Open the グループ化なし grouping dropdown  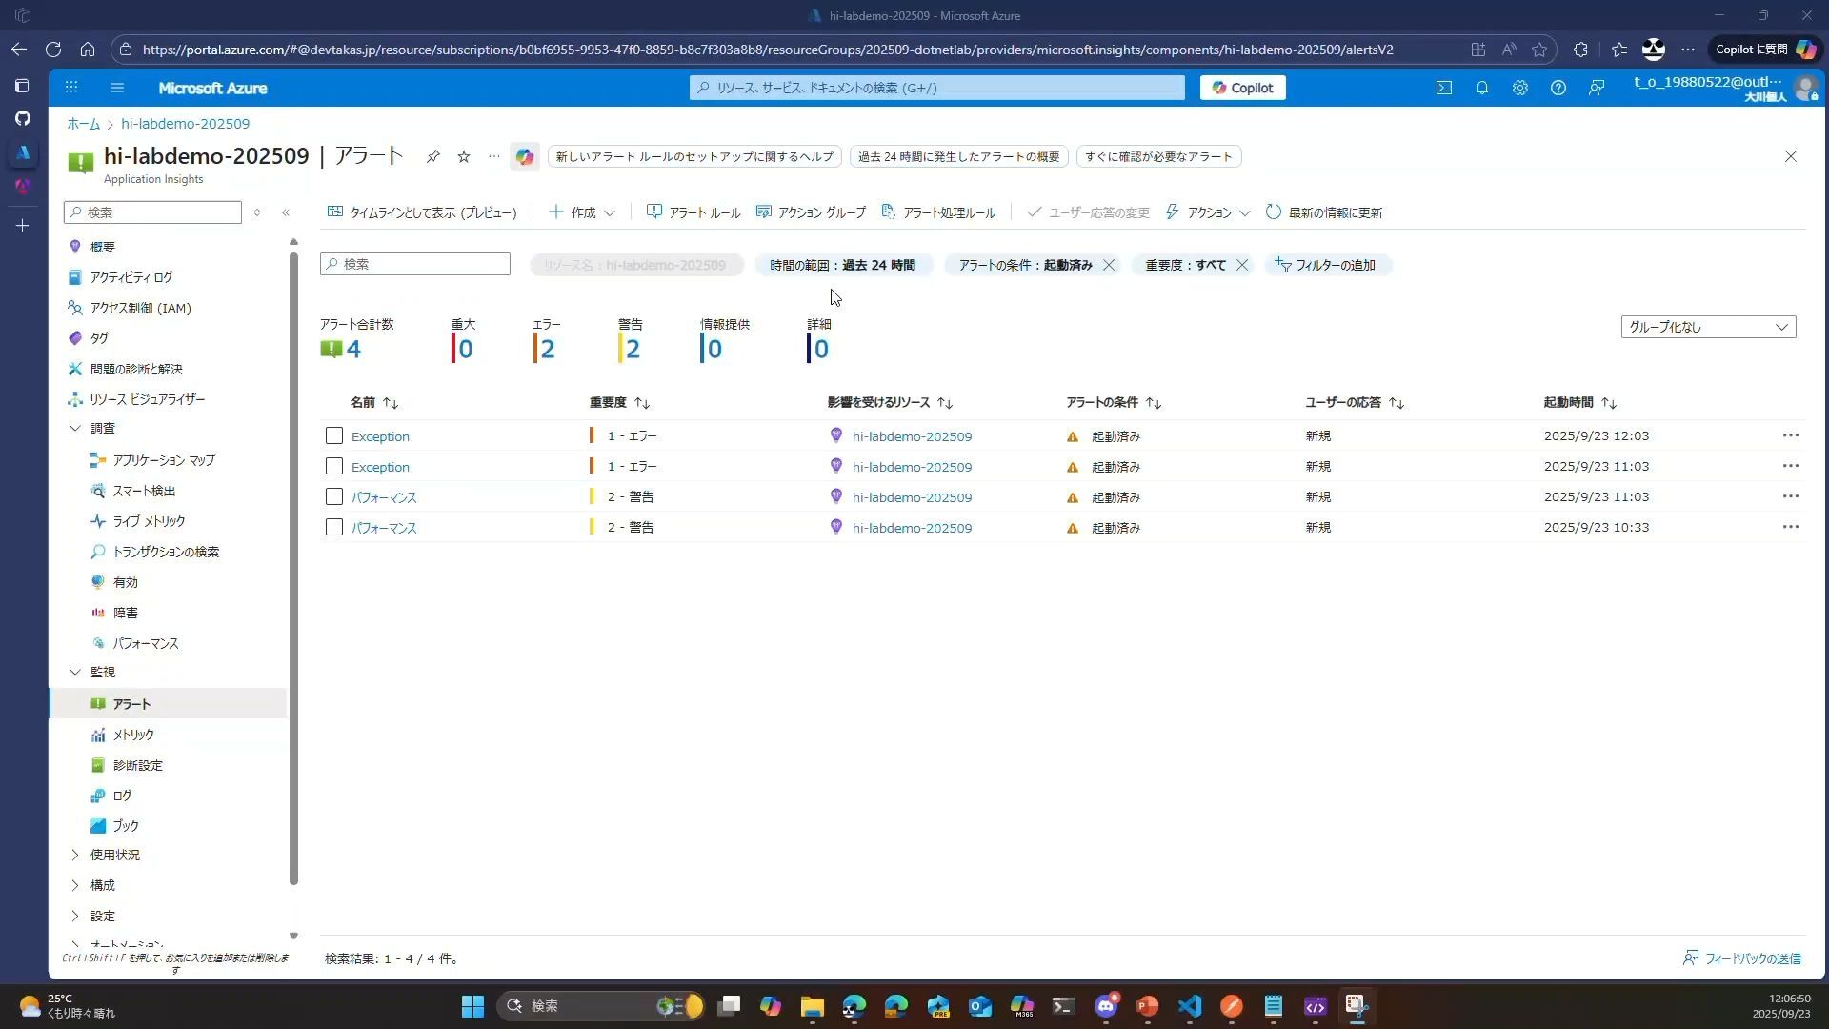[1708, 327]
